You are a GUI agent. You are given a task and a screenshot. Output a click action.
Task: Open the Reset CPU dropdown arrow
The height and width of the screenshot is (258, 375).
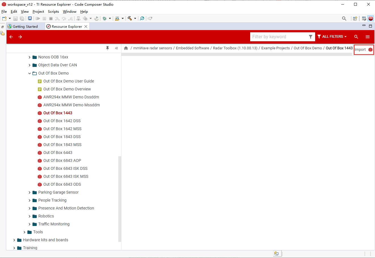tap(91, 18)
